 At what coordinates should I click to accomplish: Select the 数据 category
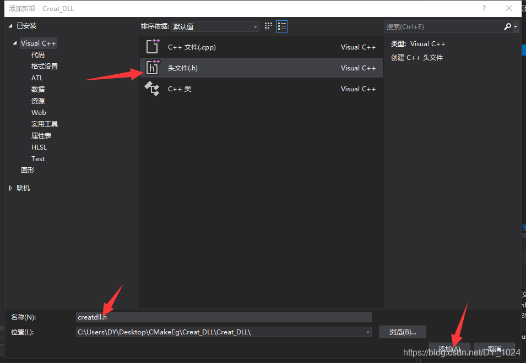(x=38, y=90)
